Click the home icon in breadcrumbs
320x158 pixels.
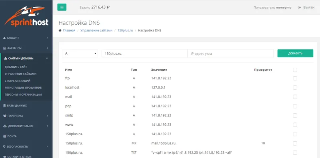click(x=60, y=30)
